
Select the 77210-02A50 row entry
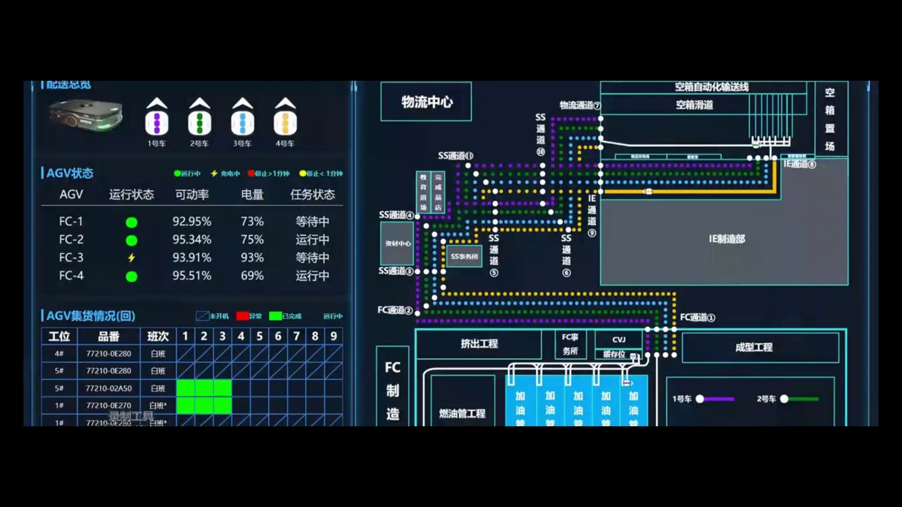click(109, 389)
